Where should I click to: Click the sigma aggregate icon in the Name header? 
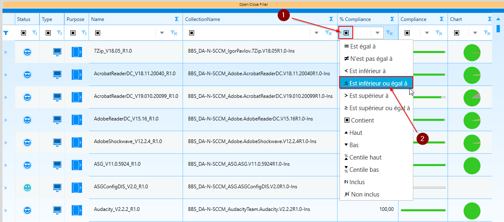[x=176, y=19]
